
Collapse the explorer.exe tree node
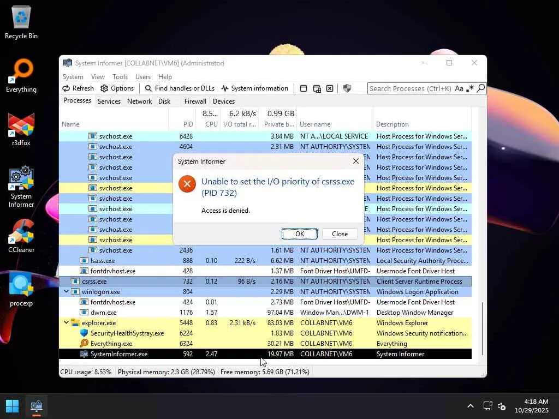tap(66, 322)
